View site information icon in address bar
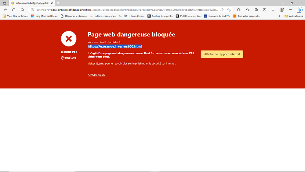Screen dimensions: 305x172 [x=32, y=10]
